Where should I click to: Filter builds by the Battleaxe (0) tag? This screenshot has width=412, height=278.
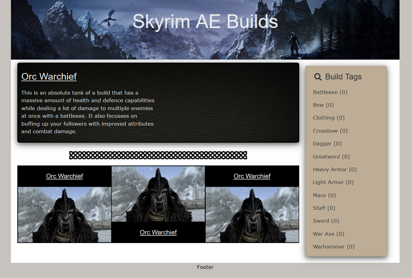pyautogui.click(x=330, y=92)
